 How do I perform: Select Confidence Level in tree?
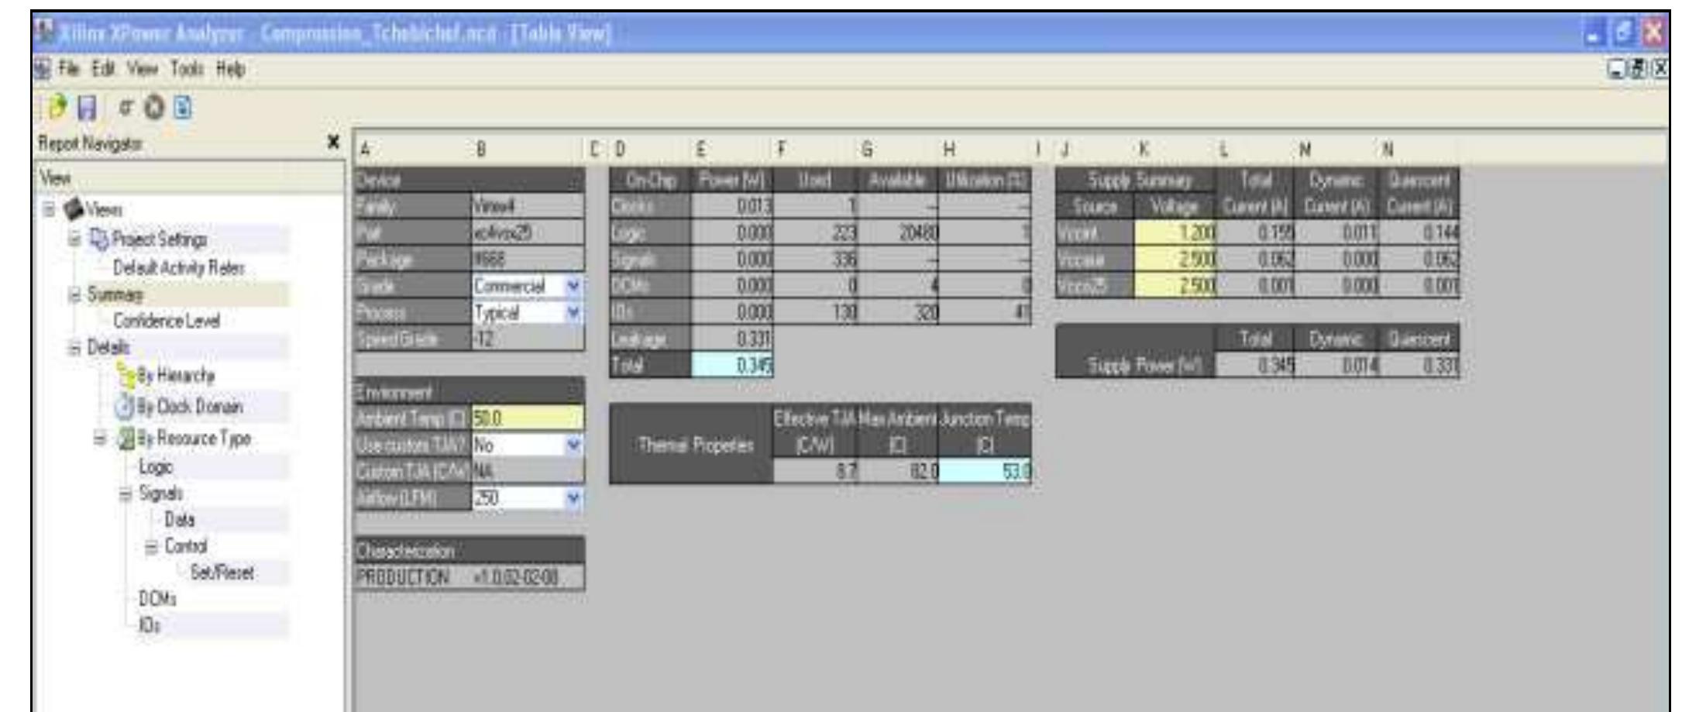tap(167, 321)
